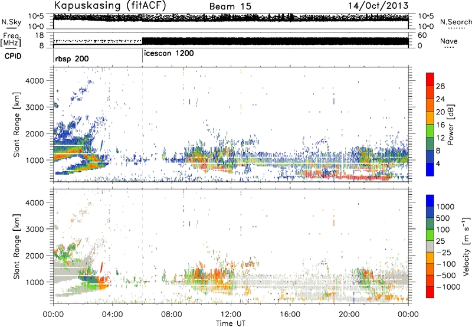Click the "Power [dB]" color bar title
This screenshot has height=327, width=472.
click(x=450, y=125)
